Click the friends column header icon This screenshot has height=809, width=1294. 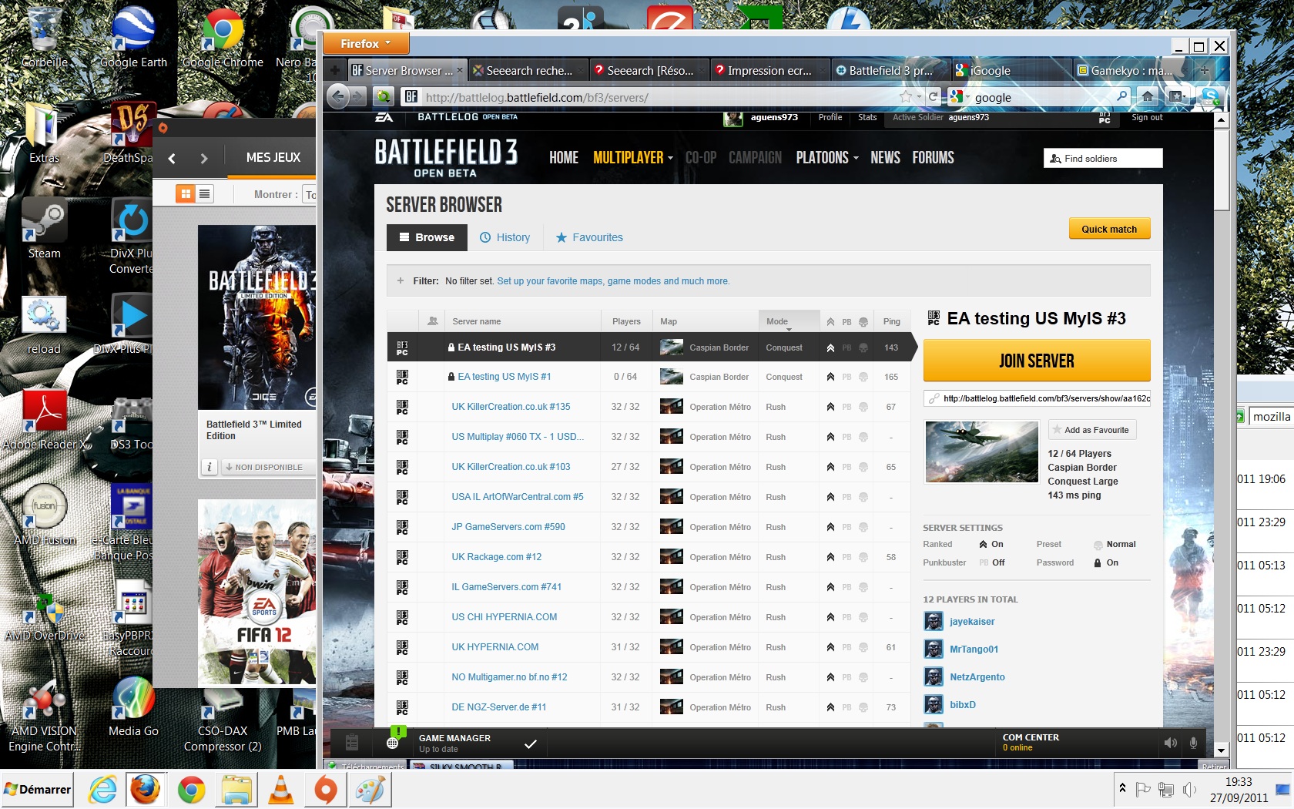pos(433,321)
